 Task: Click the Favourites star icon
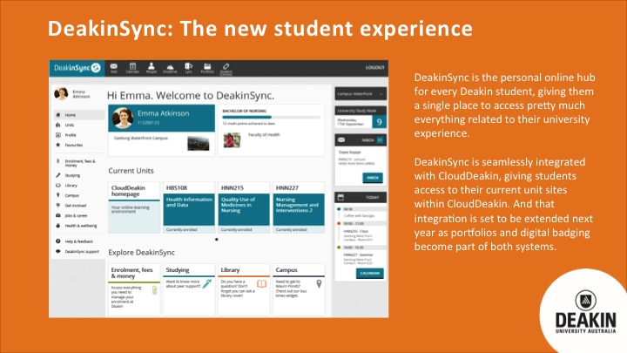58,145
